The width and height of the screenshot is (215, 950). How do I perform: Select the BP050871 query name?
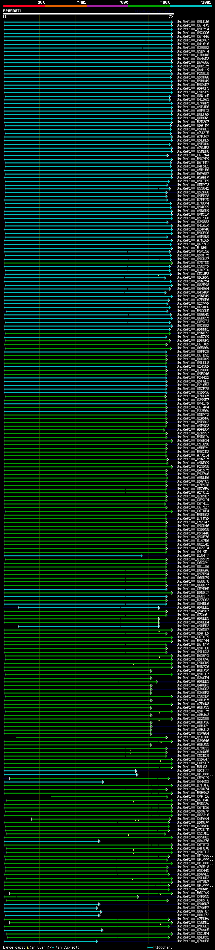(12, 11)
